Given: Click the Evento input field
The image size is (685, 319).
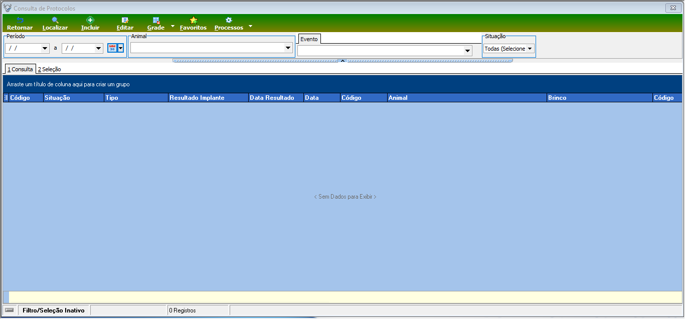Looking at the screenshot, I should pos(380,51).
